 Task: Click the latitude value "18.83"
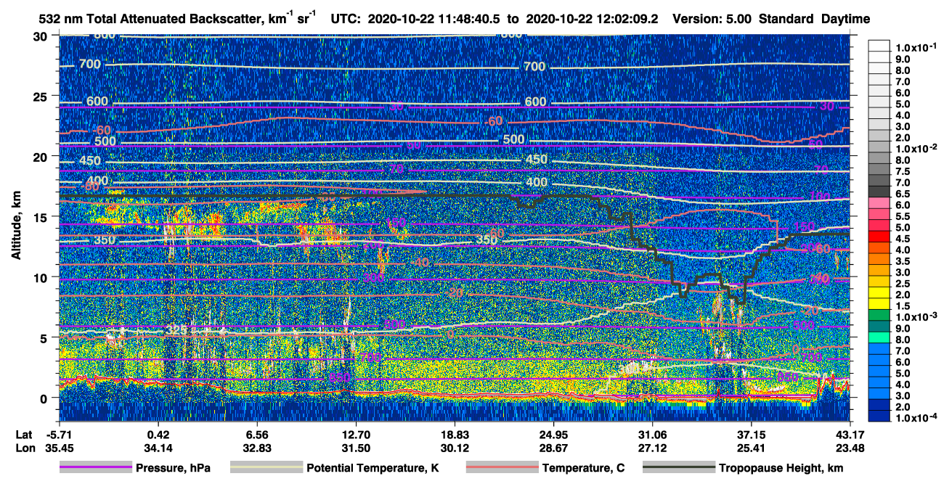[x=455, y=435]
